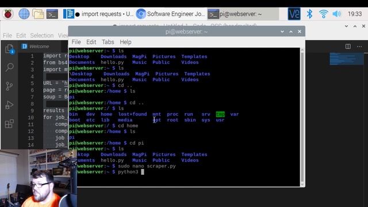The image size is (368, 207).
Task: Open Run and Debug in Code activity bar
Action: click(9, 105)
